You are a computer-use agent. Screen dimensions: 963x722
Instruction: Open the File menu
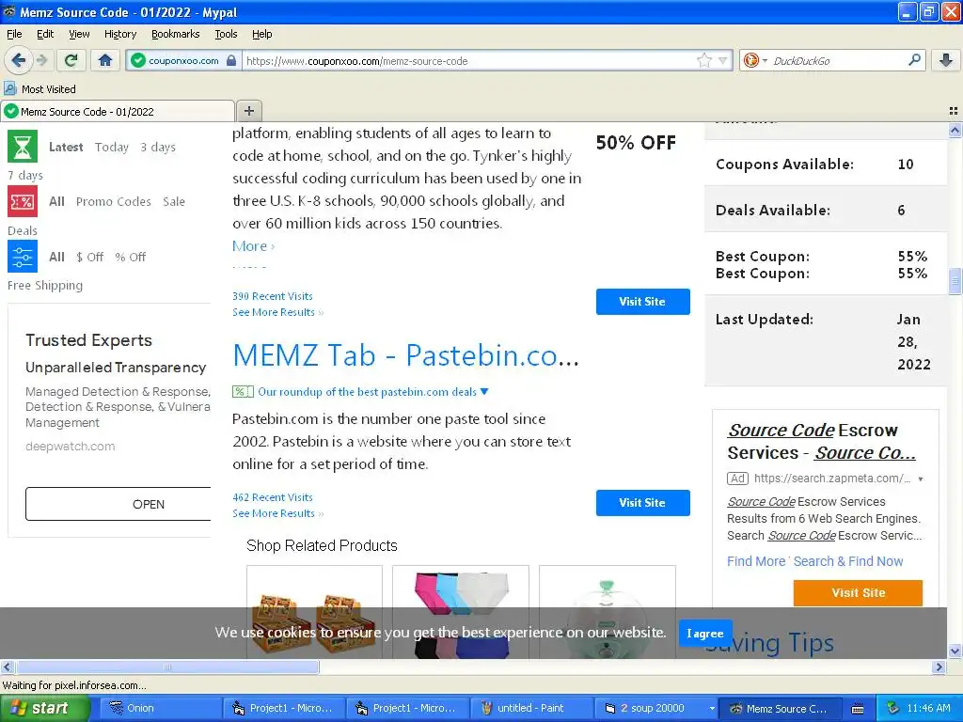14,34
